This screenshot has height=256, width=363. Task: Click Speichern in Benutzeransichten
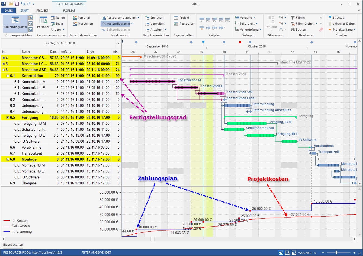[155, 18]
